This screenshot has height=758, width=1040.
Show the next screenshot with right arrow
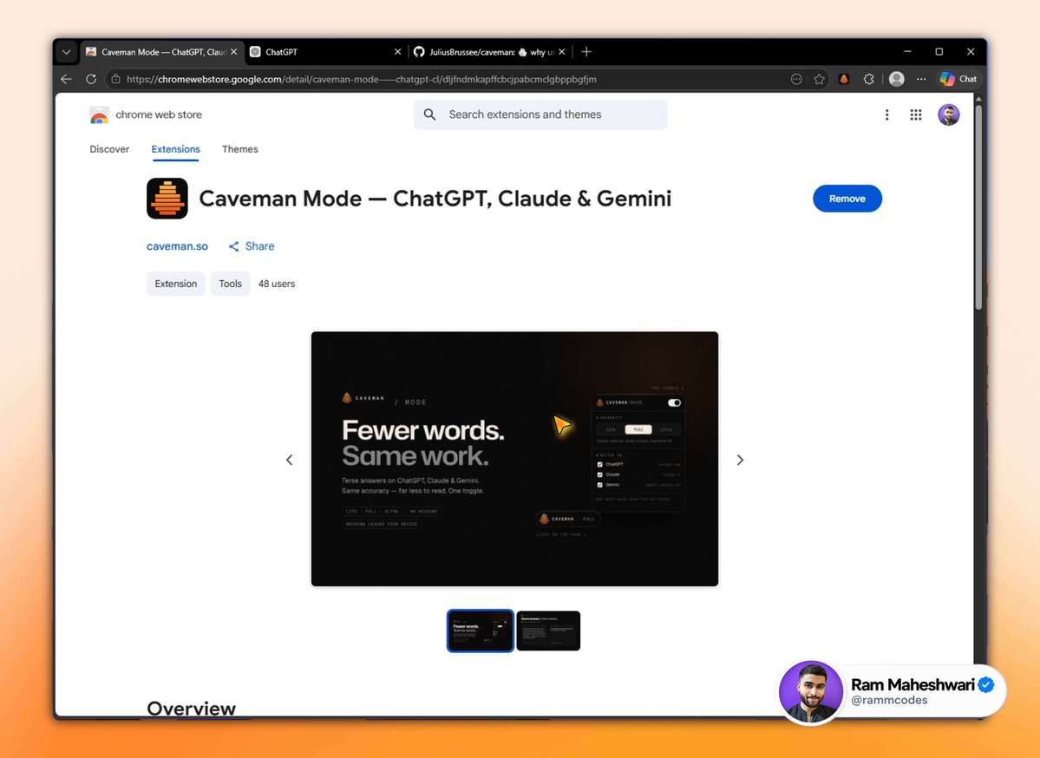click(740, 460)
